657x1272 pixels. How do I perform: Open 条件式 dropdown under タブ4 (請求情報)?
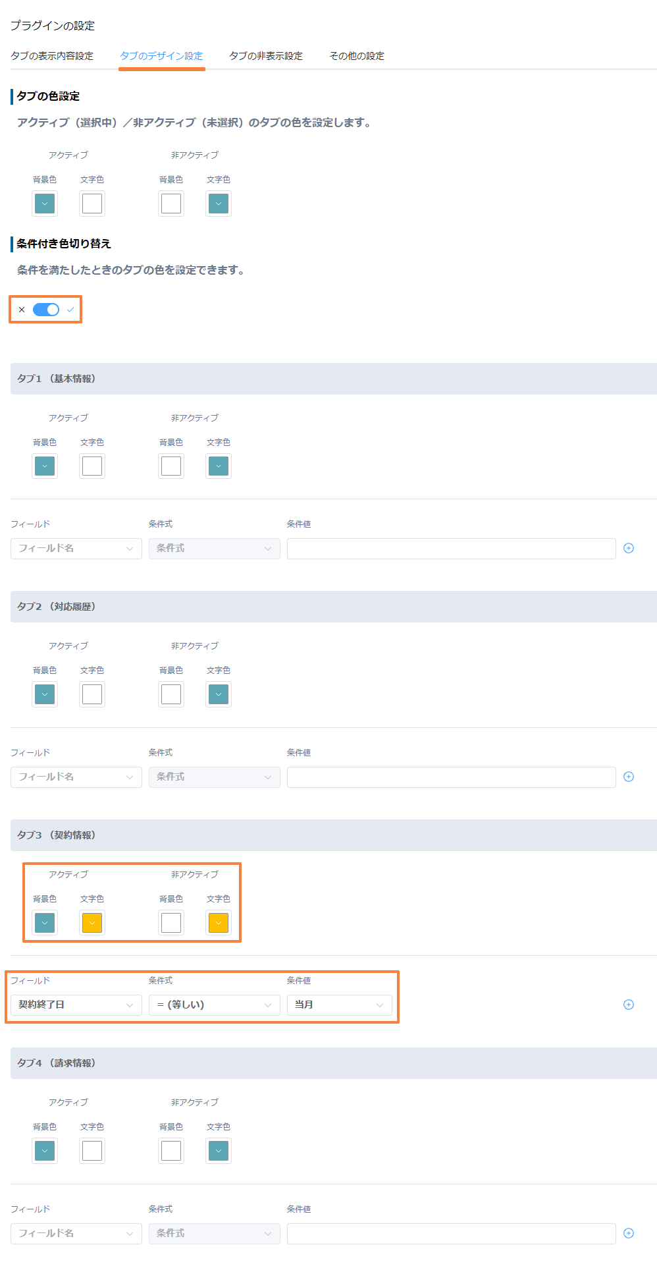coord(215,1234)
